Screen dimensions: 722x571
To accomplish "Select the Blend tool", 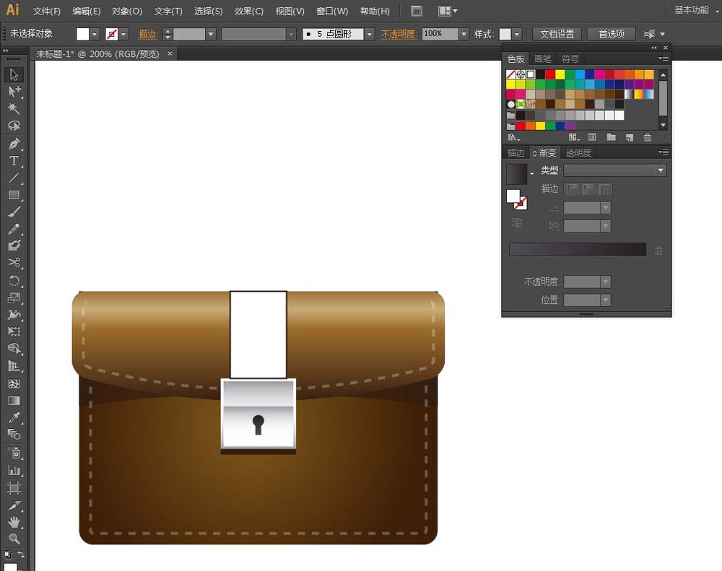I will [14, 435].
